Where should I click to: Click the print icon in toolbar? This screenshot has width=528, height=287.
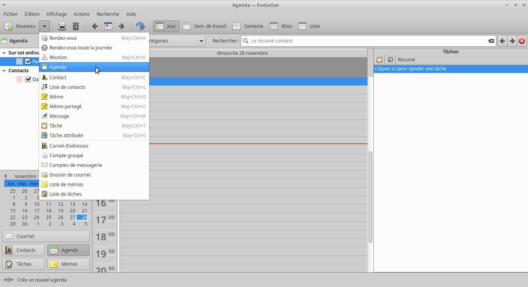click(62, 26)
